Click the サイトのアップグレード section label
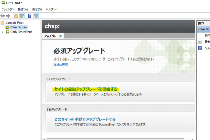Screen dimensions: 210x140 click(x=58, y=79)
